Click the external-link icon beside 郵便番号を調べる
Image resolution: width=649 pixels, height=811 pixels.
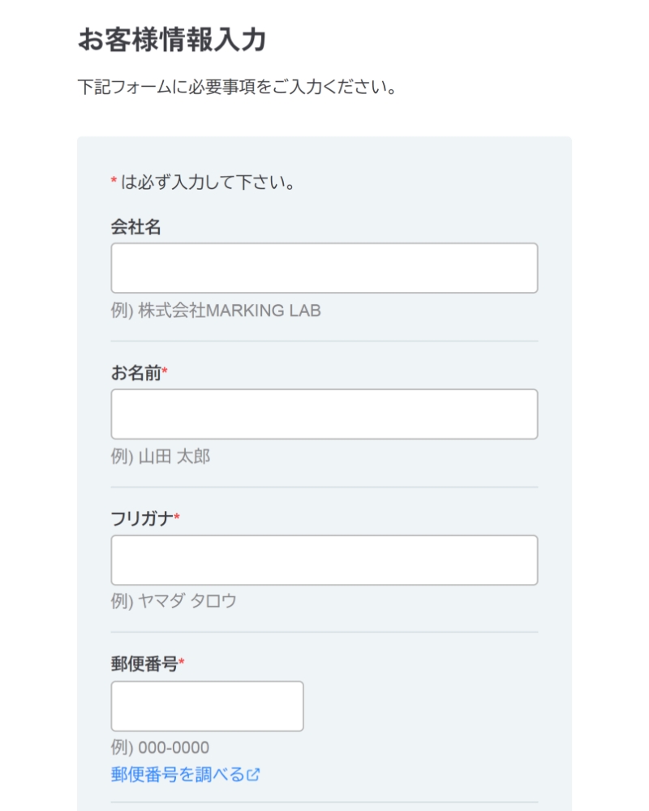(253, 775)
